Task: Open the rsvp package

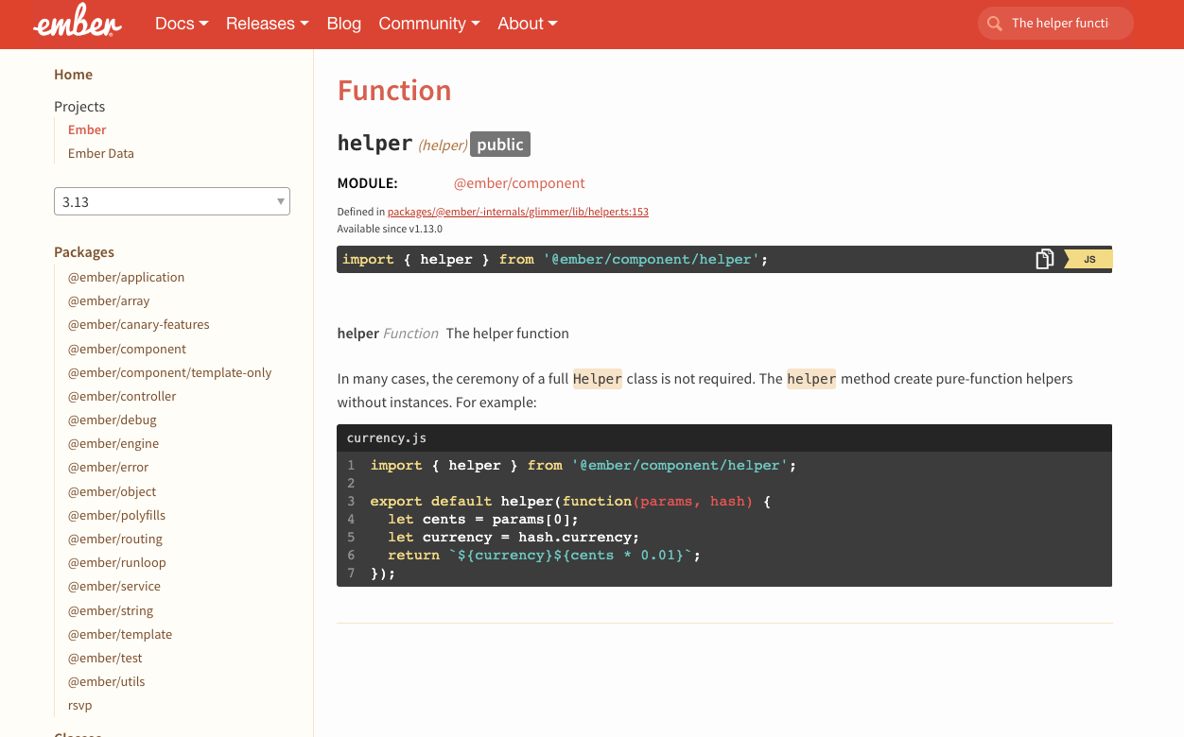Action: 79,705
